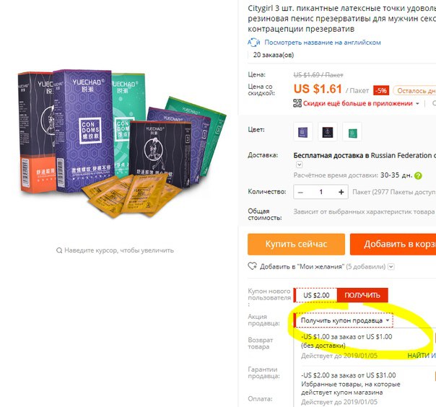Click the red 'ПОЛУЧИТЬ' coupon button
This screenshot has width=436, height=407.
tap(362, 295)
